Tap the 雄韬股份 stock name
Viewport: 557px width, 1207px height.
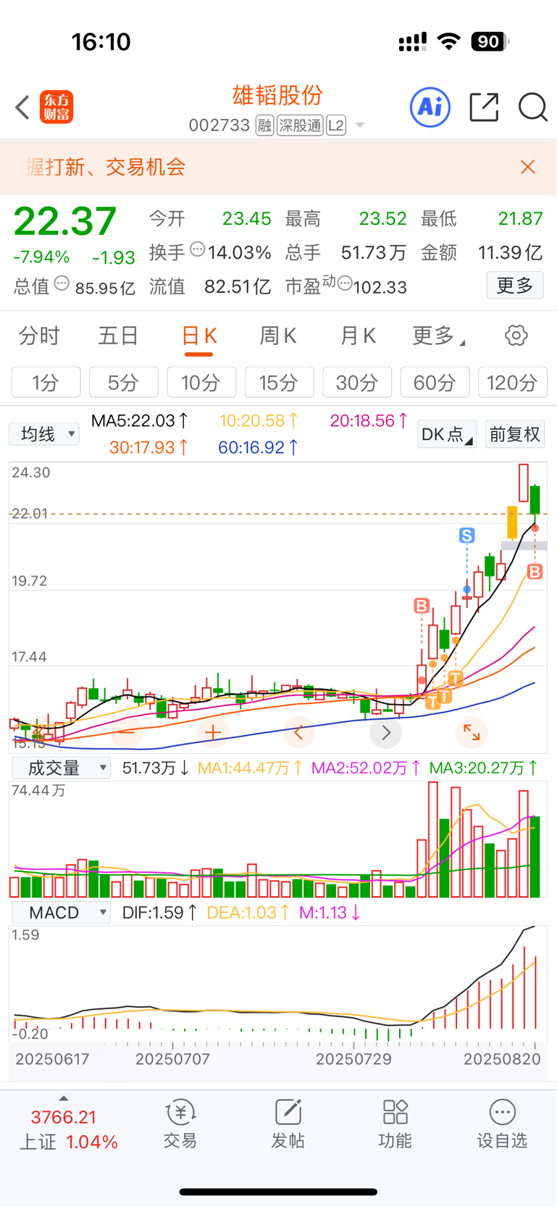tap(277, 95)
